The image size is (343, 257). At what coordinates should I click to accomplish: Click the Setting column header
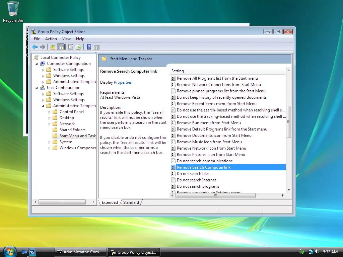(227, 71)
